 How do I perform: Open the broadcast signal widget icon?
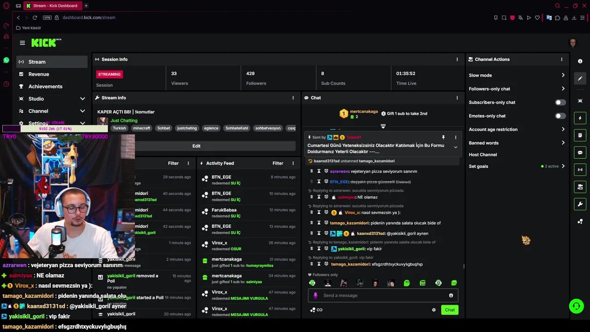coord(580,170)
